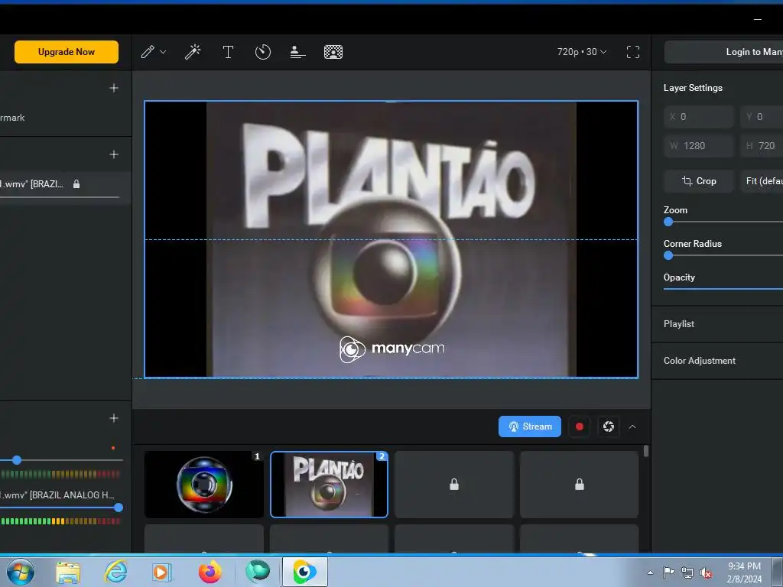Select the Text tool
The image size is (783, 587).
[x=228, y=52]
